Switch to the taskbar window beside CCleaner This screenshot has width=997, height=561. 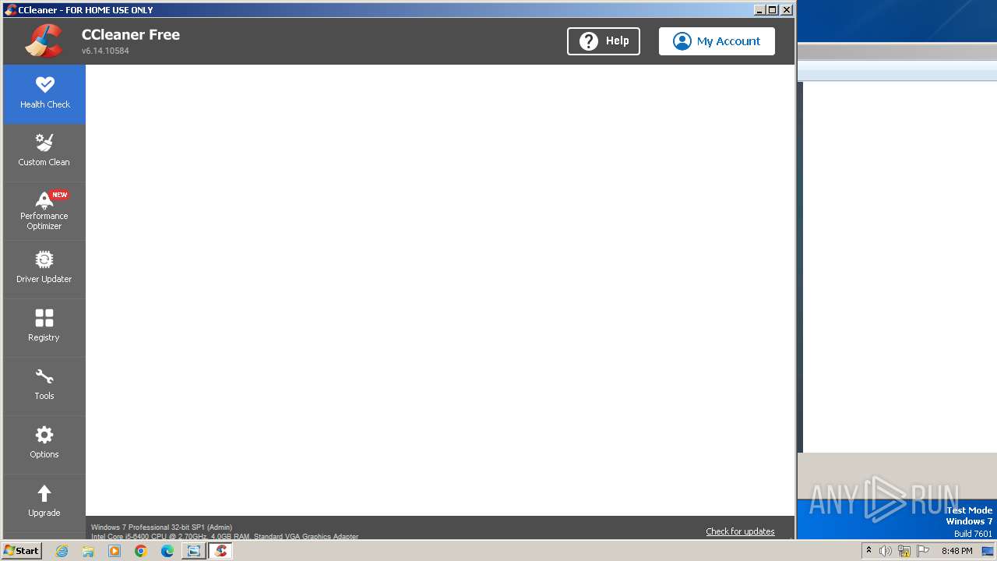click(x=194, y=551)
